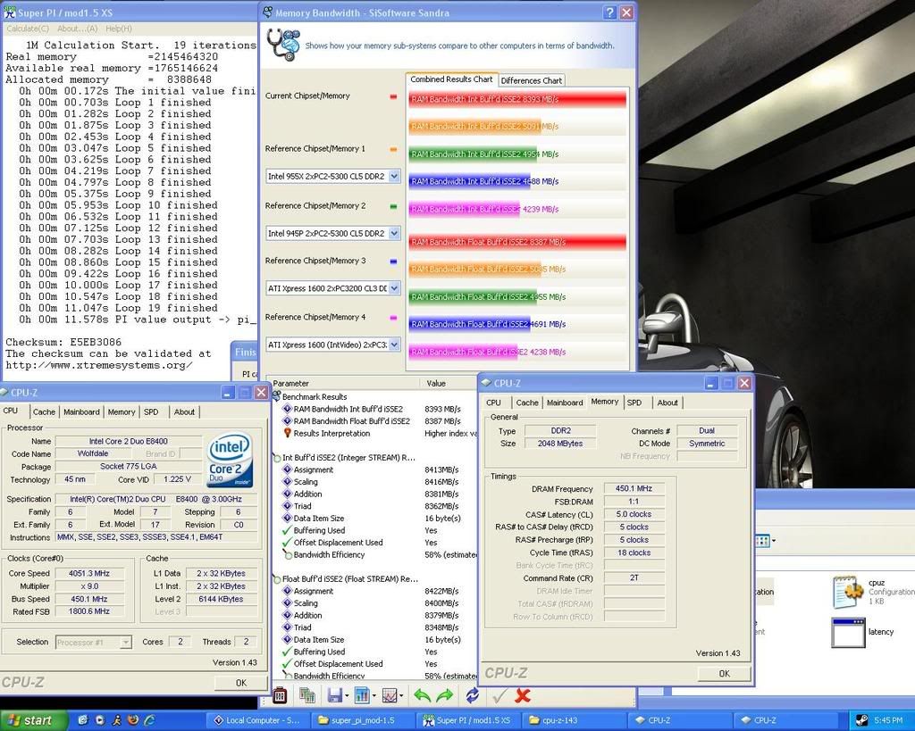Image resolution: width=915 pixels, height=731 pixels.
Task: Click the dark red module icon in Sandra's bottom toolbar
Action: coord(280,695)
